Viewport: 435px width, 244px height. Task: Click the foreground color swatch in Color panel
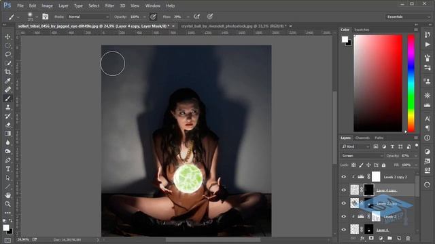(345, 39)
